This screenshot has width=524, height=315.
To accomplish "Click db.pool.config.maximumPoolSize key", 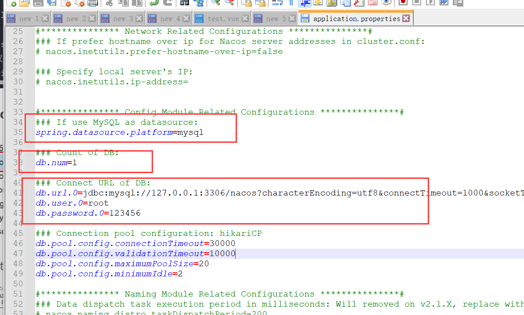I will coord(114,264).
